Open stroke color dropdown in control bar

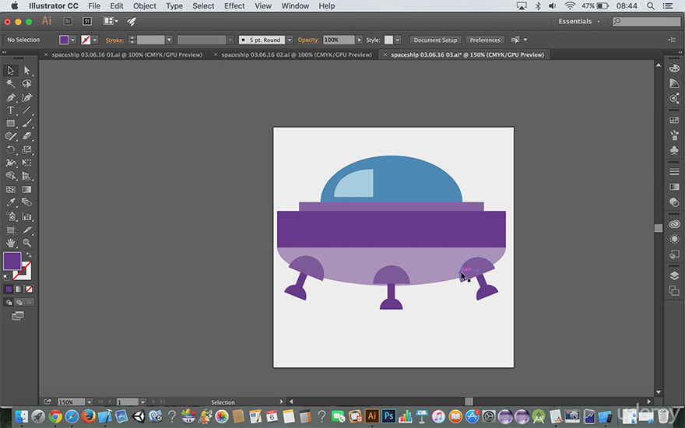pos(95,40)
